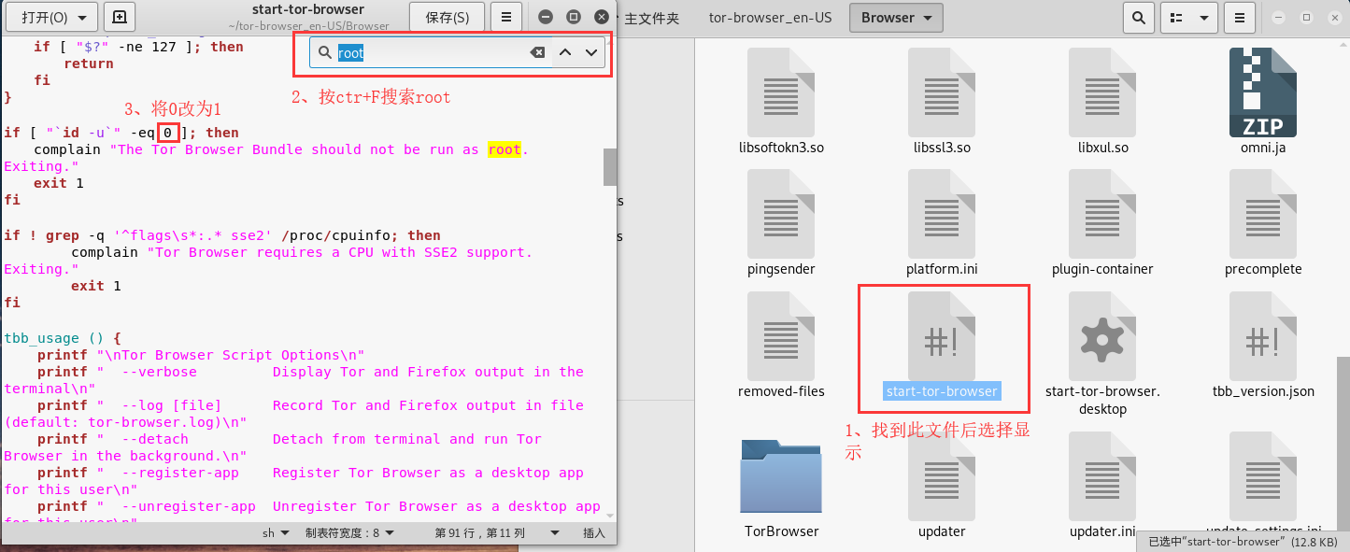Select the updater file
The height and width of the screenshot is (552, 1350).
click(942, 476)
